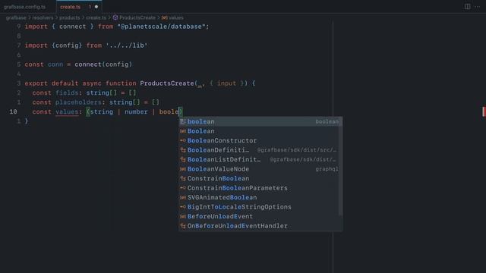Click the products breadcrumb segment
The height and width of the screenshot is (273, 486).
69,17
